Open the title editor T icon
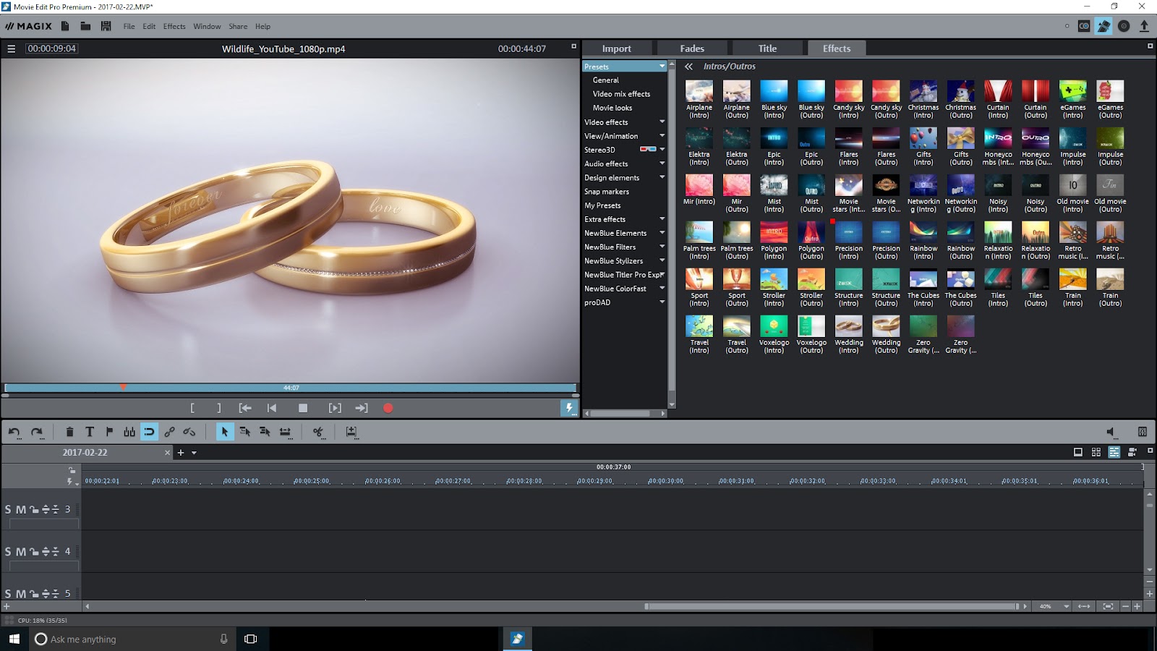Image resolution: width=1157 pixels, height=651 pixels. point(90,432)
